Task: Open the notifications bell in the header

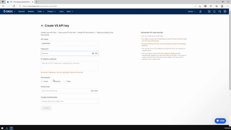Action: [214, 11]
